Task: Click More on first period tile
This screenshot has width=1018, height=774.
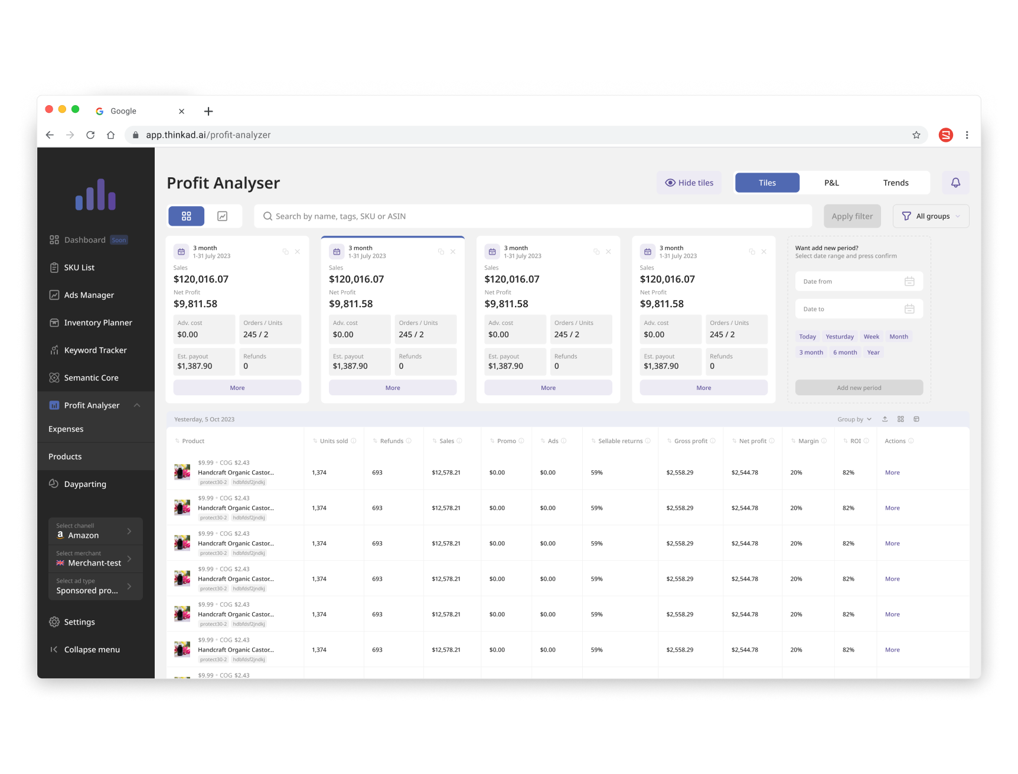Action: (237, 388)
